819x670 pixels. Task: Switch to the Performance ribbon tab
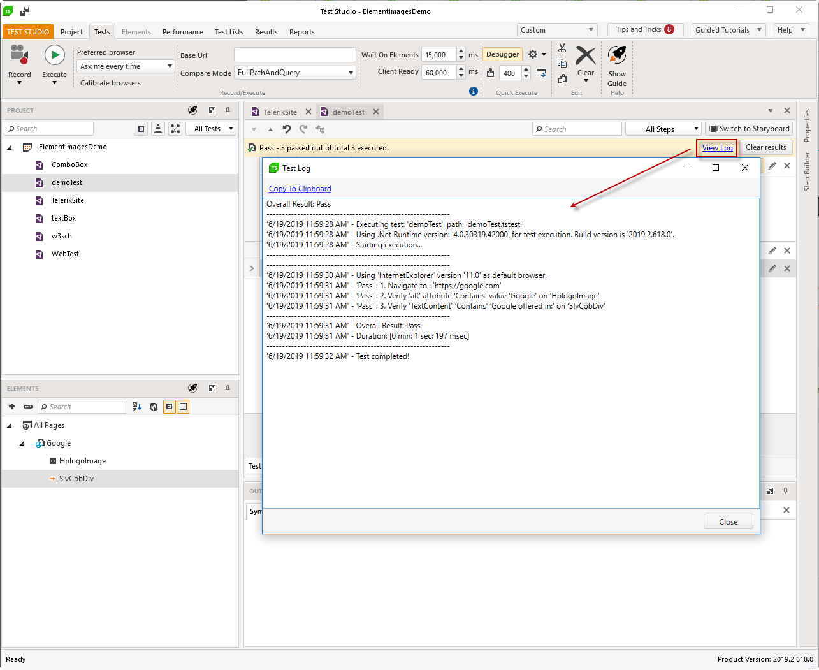click(182, 32)
